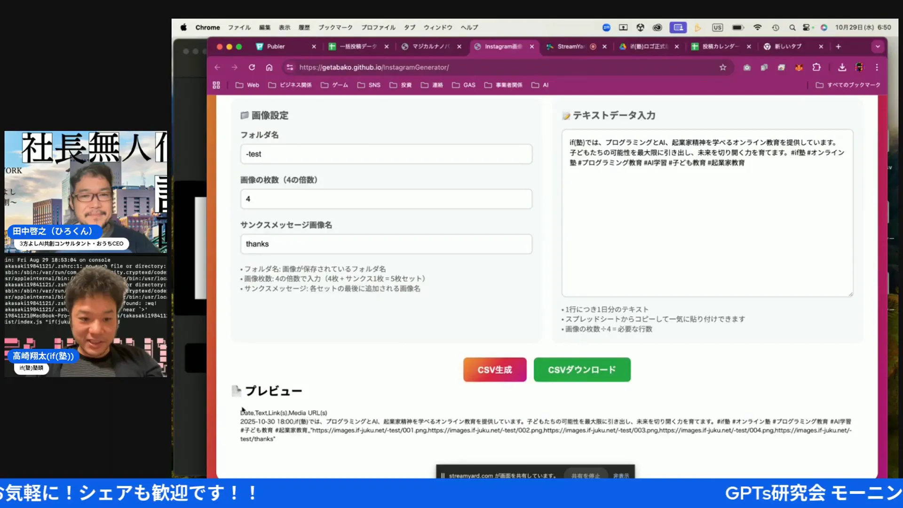Click the フォルダ名 input field
Screen dimensions: 903x508
(x=386, y=154)
